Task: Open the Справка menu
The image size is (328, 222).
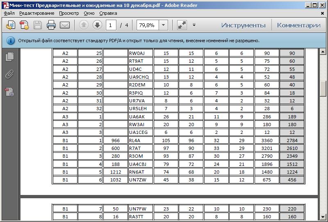Action: pyautogui.click(x=108, y=13)
